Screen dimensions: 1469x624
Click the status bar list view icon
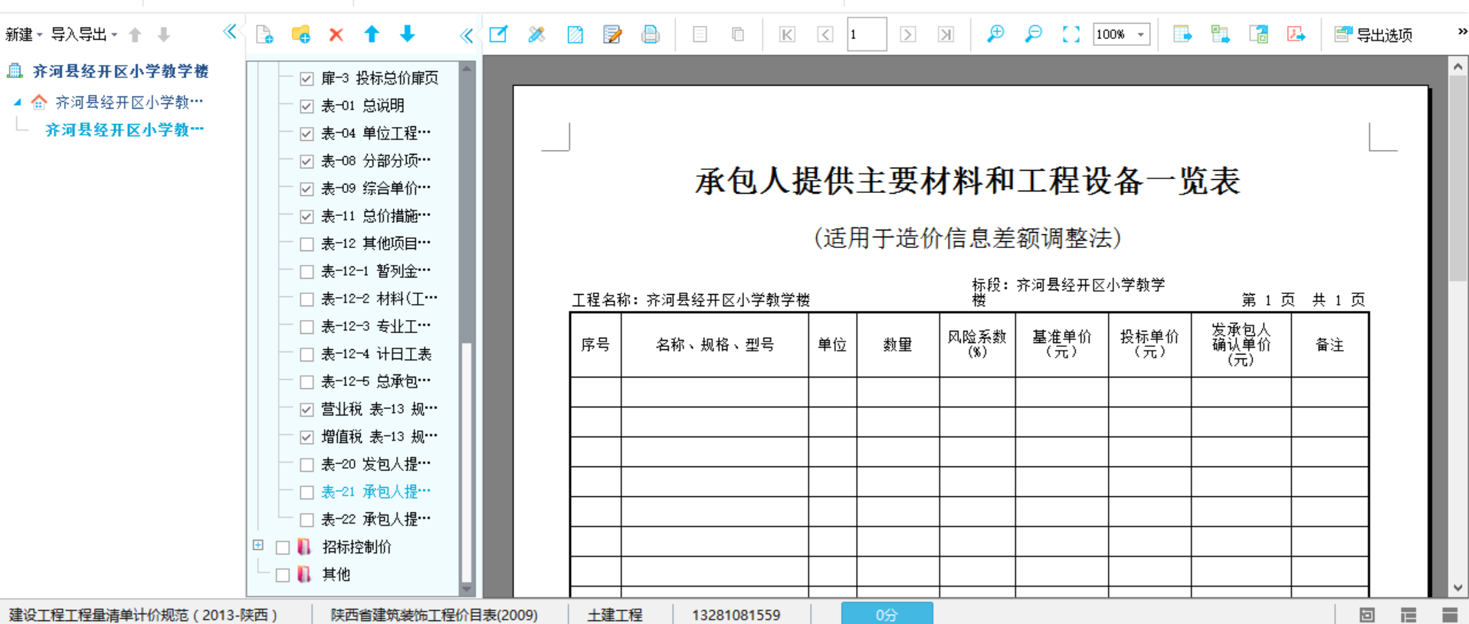1408,615
